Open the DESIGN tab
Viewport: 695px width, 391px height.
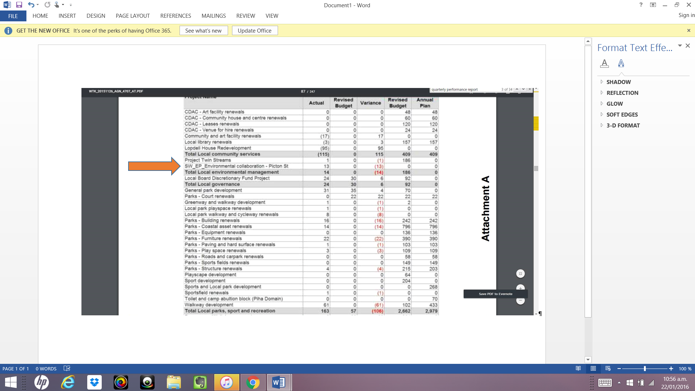[x=96, y=16]
